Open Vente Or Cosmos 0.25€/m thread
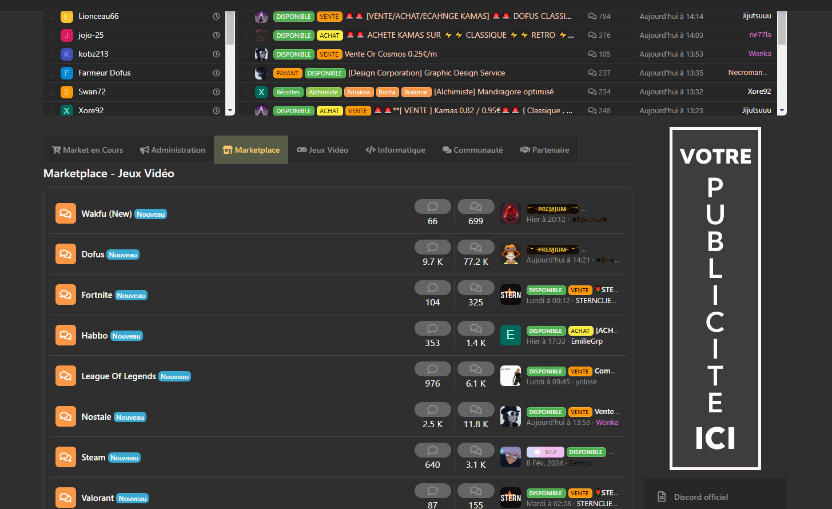 click(x=391, y=54)
